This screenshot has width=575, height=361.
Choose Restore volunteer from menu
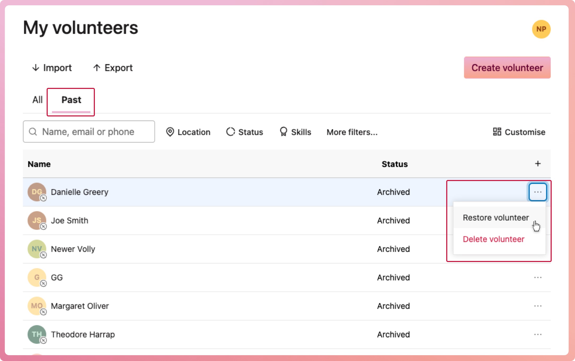[x=496, y=218]
